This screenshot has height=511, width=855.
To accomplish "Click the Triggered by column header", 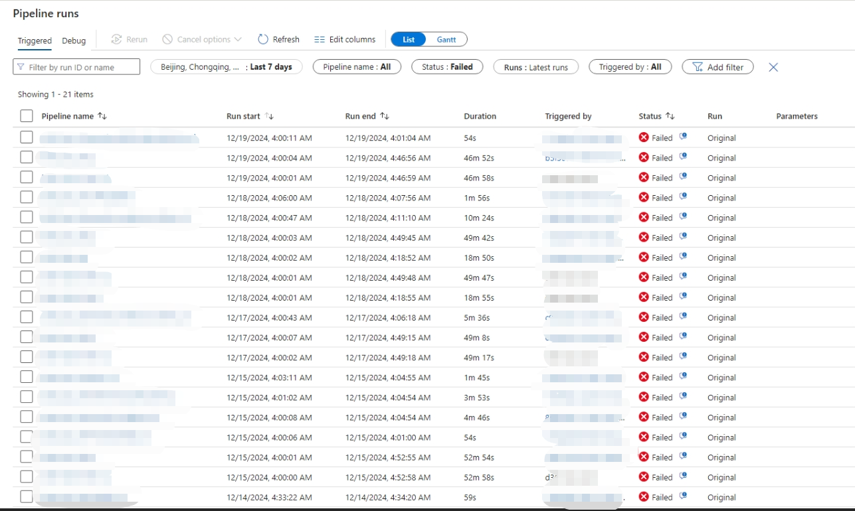I will (568, 116).
